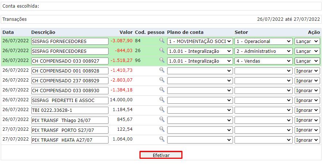Click description field 'PIX TRANSF HIATA A27/07'

tap(70, 140)
